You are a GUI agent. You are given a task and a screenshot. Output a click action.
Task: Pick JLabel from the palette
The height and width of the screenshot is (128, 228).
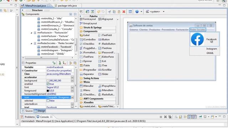[85, 35]
